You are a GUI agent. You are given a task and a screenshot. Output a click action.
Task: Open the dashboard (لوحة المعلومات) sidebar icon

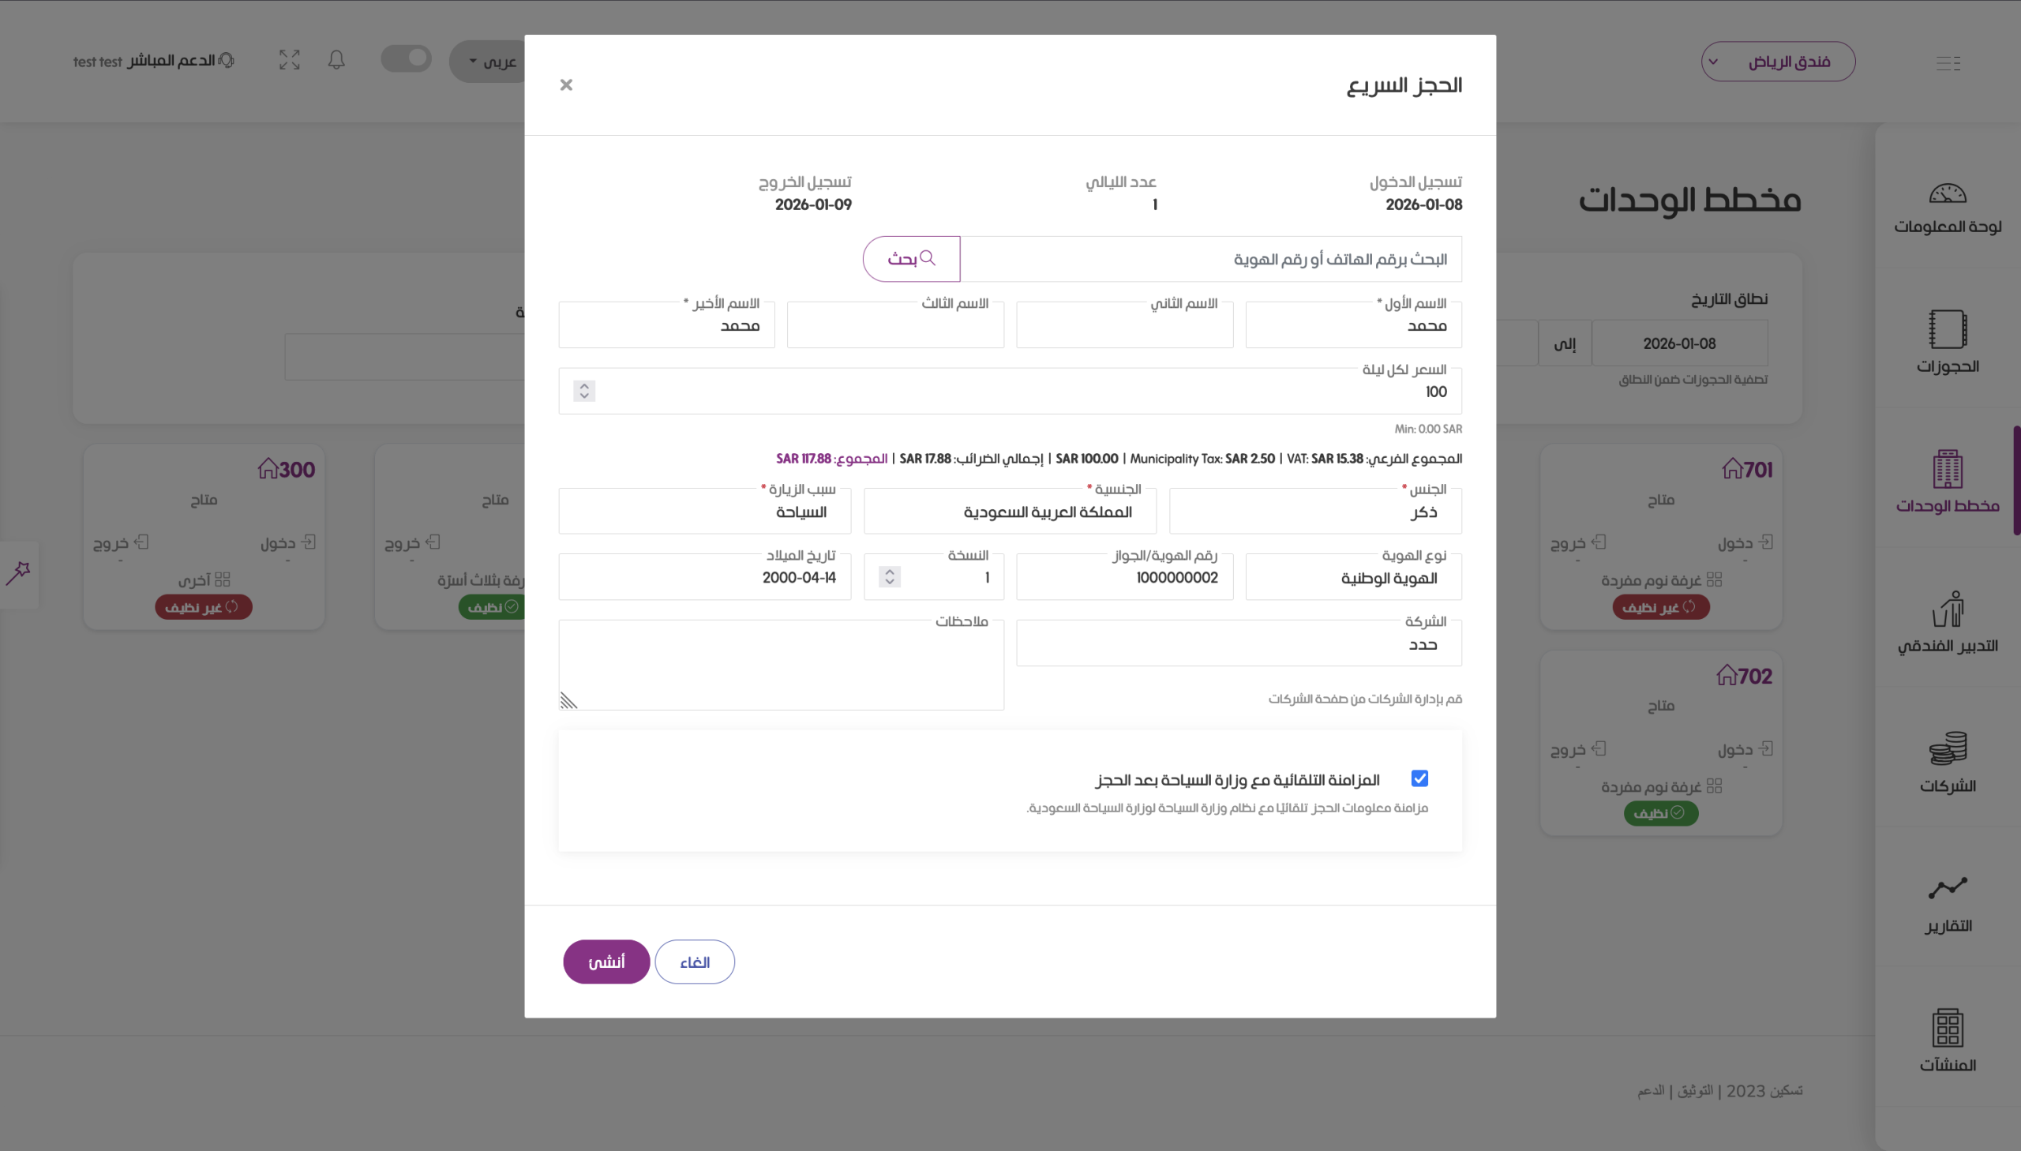1947,193
